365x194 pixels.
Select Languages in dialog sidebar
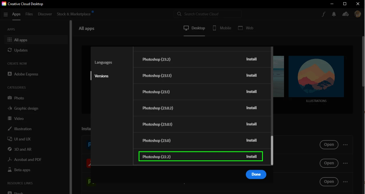[103, 62]
